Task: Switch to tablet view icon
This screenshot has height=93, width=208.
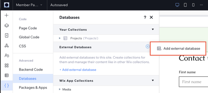Action: [x=185, y=5]
